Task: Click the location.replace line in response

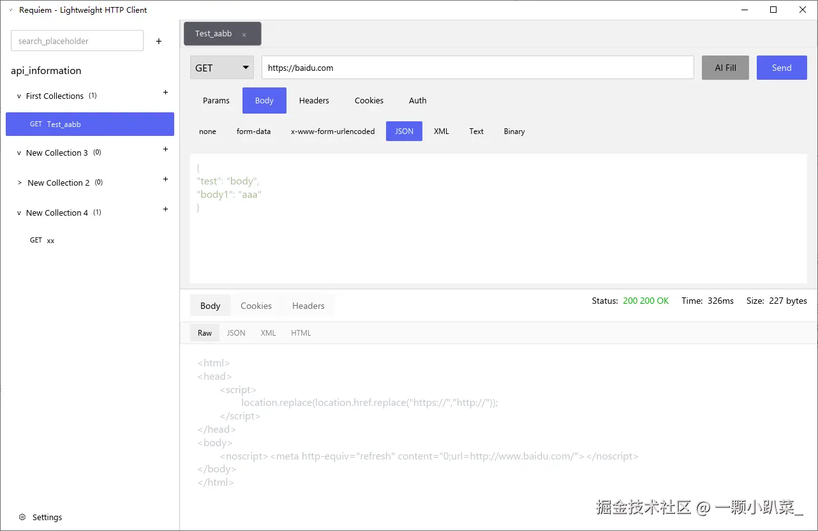Action: pos(369,403)
